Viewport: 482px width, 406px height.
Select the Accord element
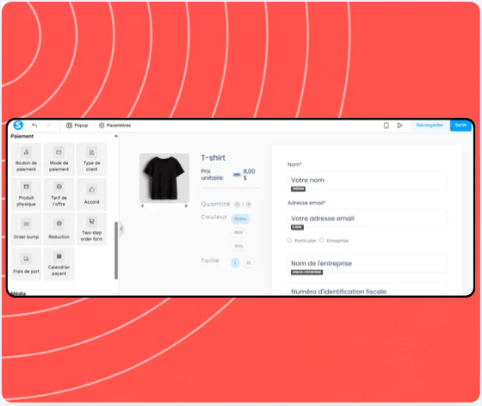[x=91, y=194]
